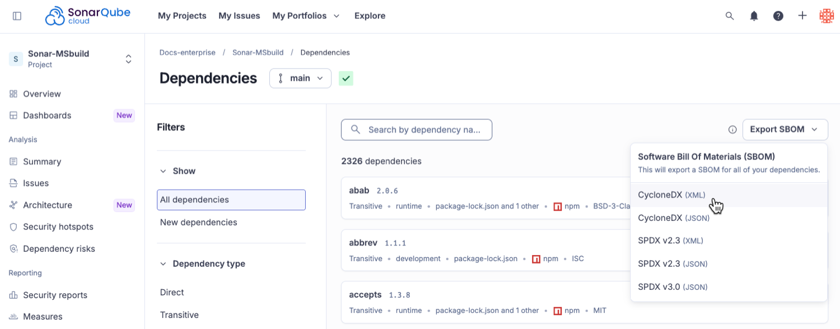
Task: Click the Measures sidebar icon
Action: click(x=13, y=317)
